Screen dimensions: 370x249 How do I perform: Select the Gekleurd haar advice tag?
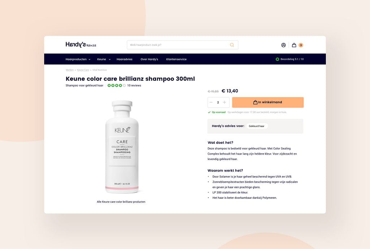(257, 126)
